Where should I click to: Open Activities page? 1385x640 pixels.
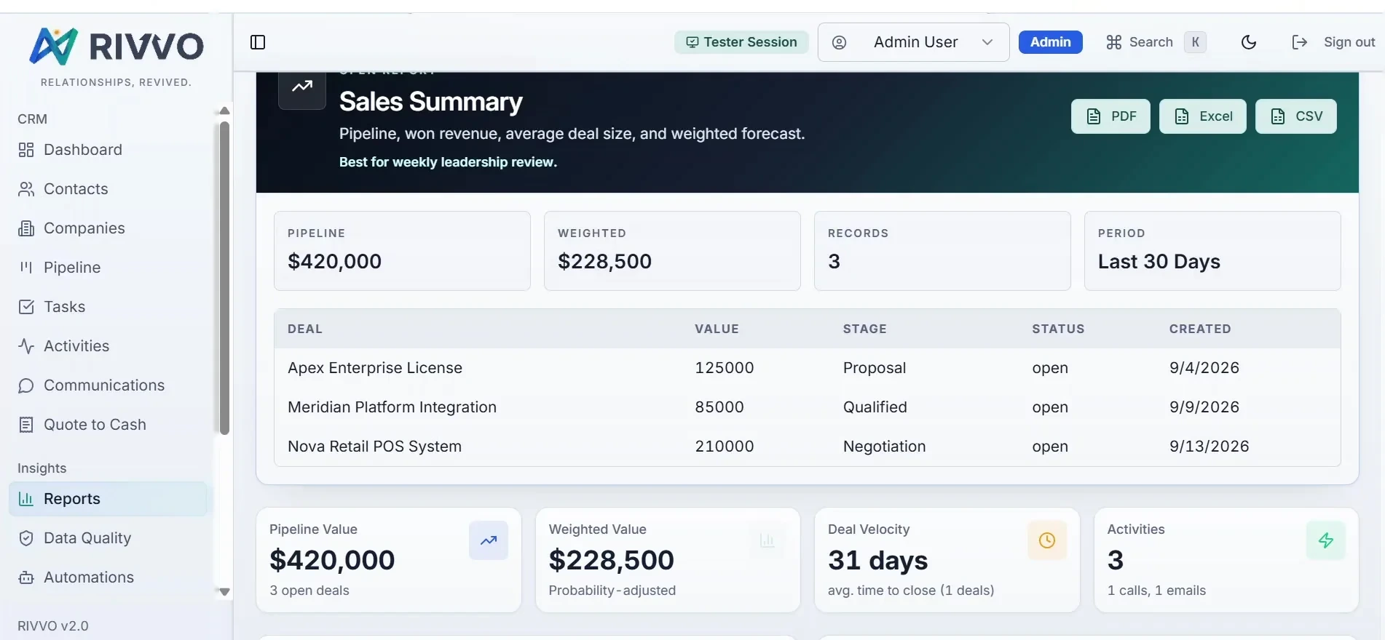click(109, 346)
